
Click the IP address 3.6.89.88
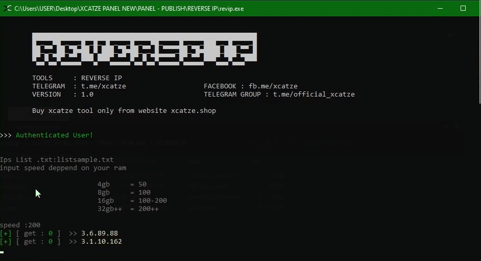[x=100, y=233]
